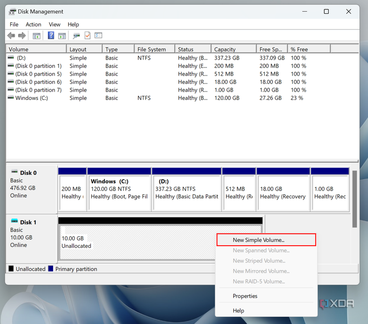Click the drive icon of the (D:) row
The height and width of the screenshot is (324, 368).
click(x=11, y=57)
